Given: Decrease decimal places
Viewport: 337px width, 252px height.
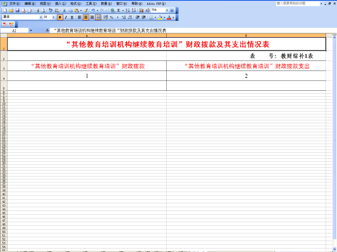Looking at the screenshot, I should (130, 17).
